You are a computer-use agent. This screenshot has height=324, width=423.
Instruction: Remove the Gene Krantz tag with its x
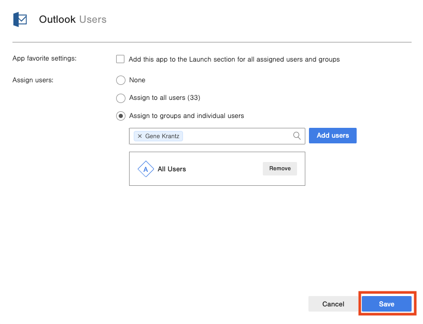[x=139, y=136]
